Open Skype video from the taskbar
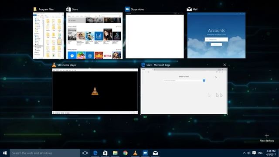The image size is (279, 157). pos(145,153)
